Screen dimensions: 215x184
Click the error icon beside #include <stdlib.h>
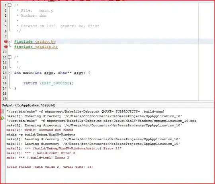coord(6,47)
